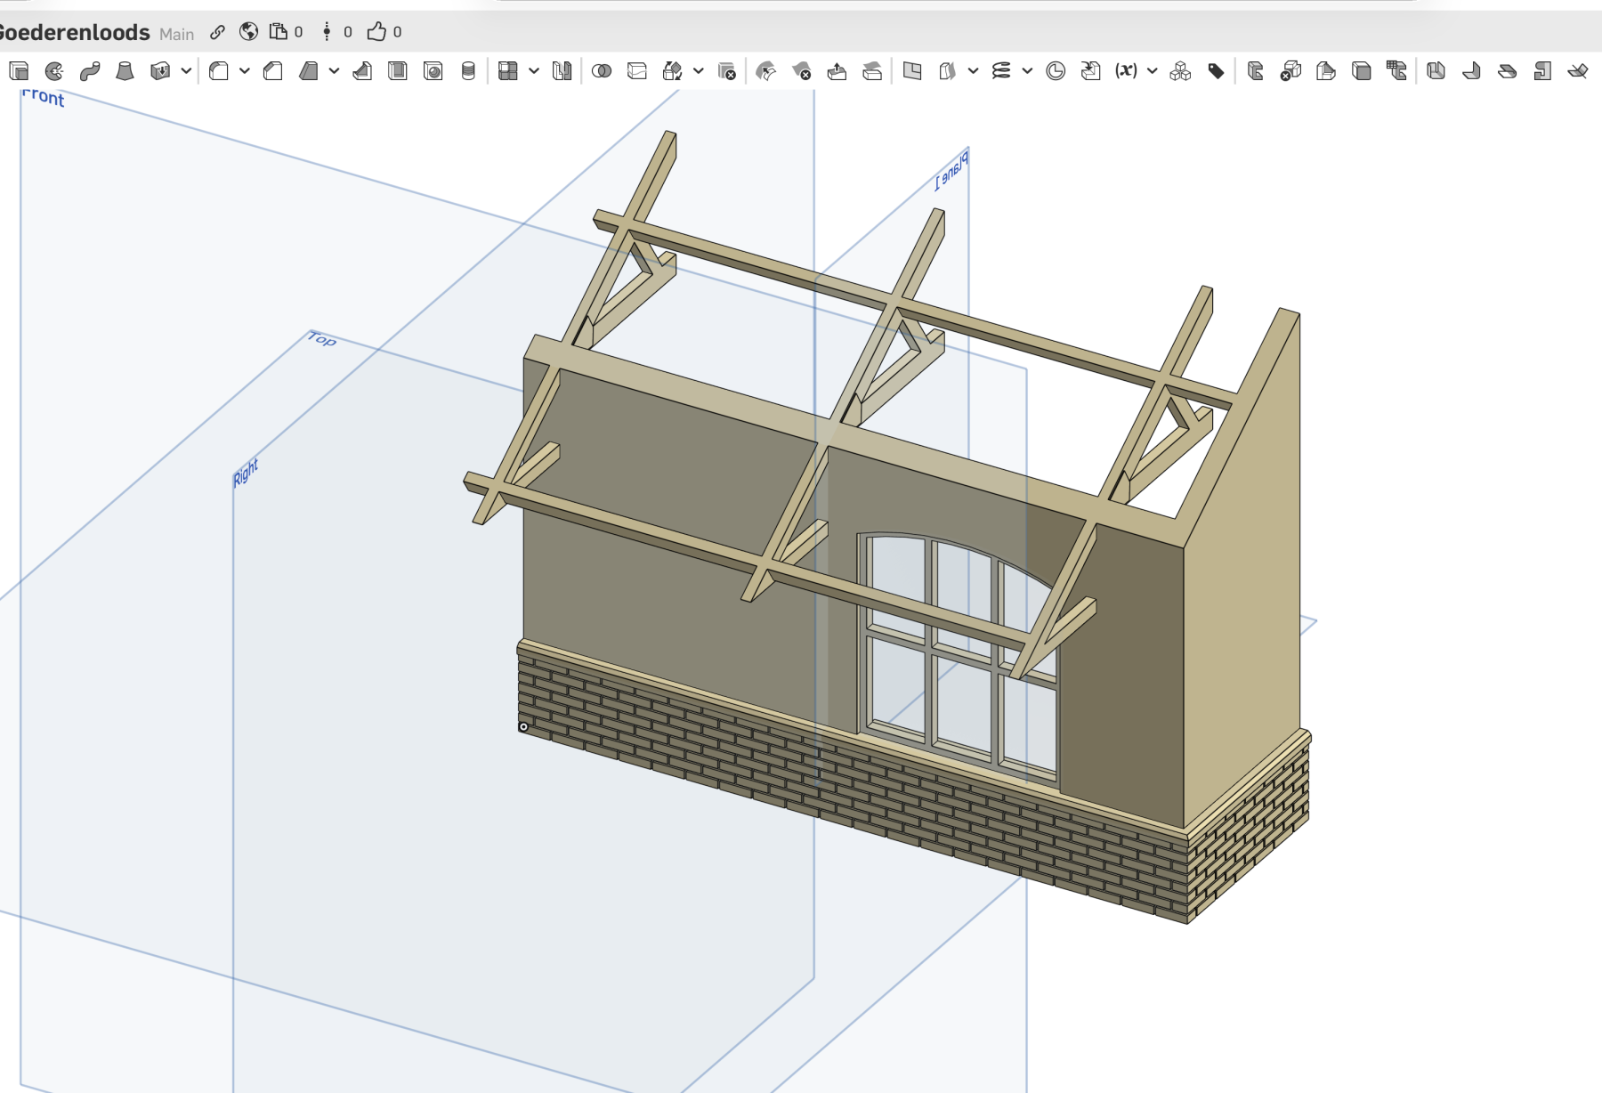Click the Top plane label
The height and width of the screenshot is (1093, 1602).
(321, 339)
